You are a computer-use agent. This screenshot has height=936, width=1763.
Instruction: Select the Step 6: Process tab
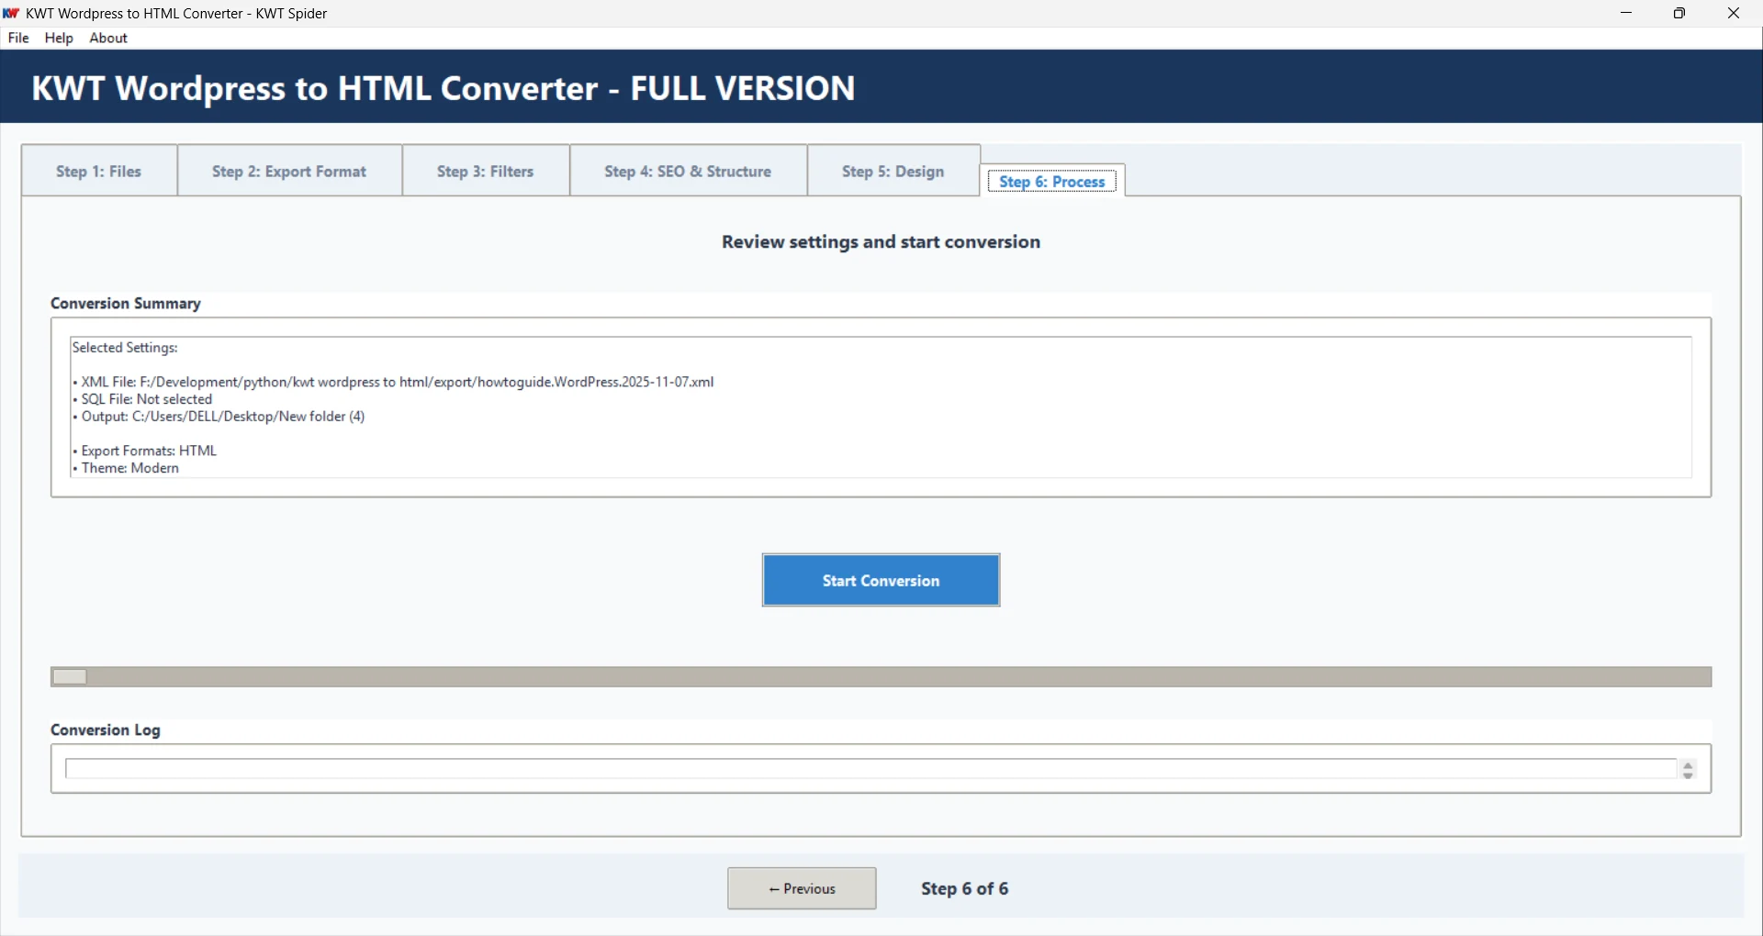pos(1052,182)
